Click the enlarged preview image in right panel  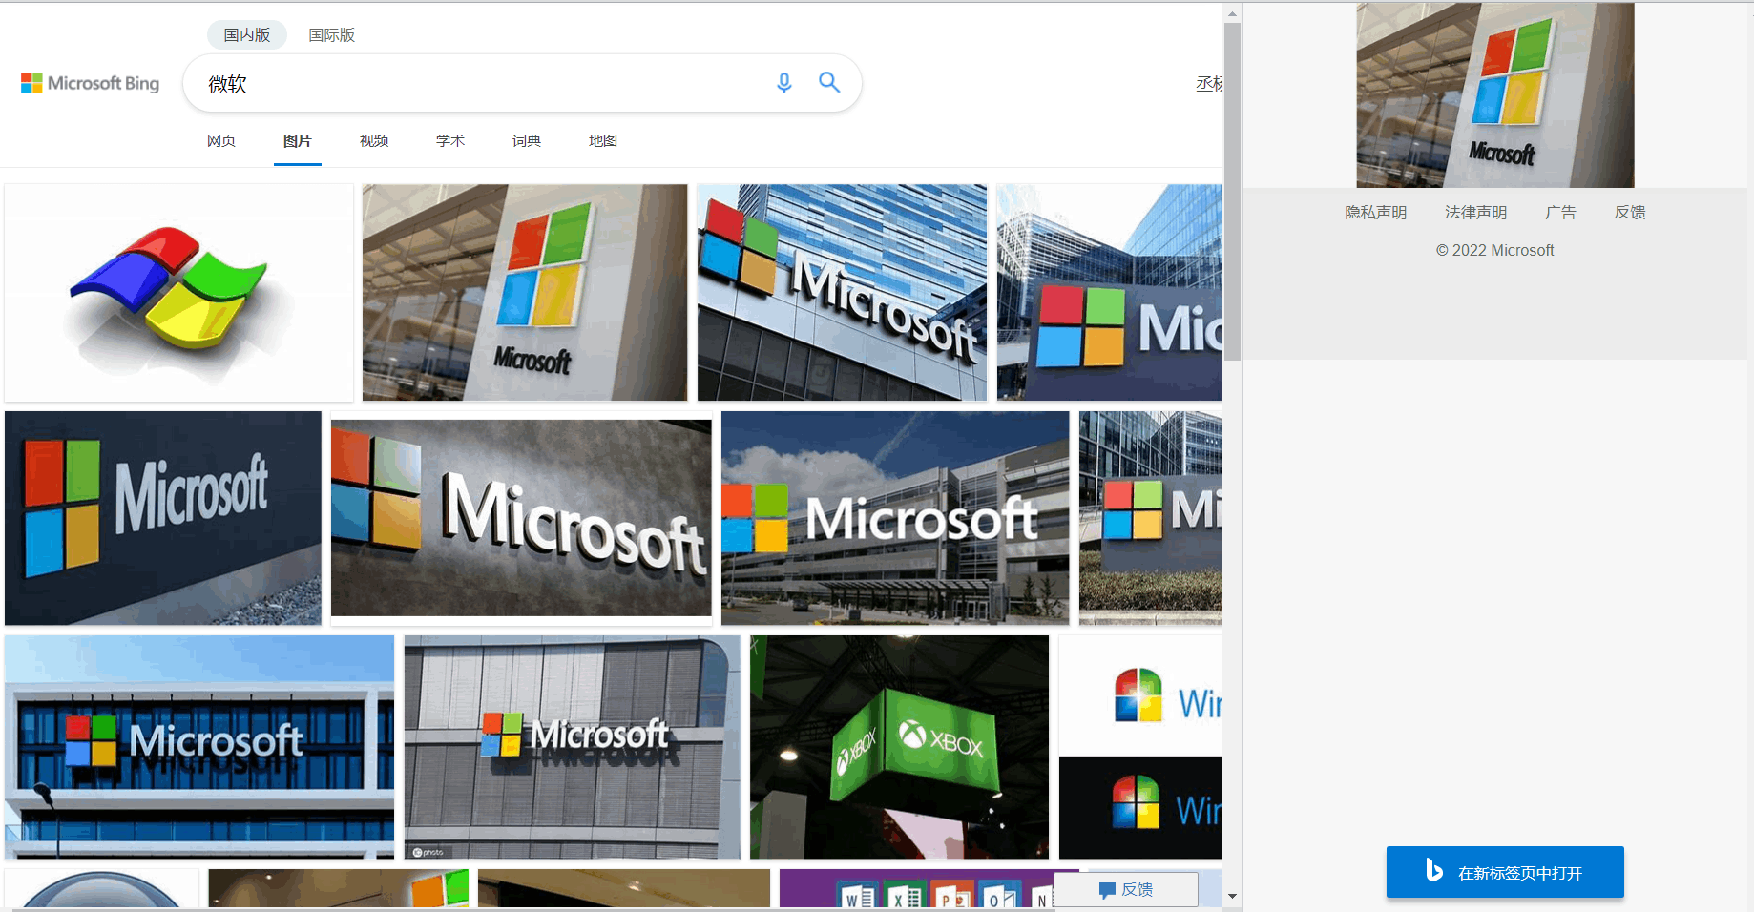(x=1495, y=94)
